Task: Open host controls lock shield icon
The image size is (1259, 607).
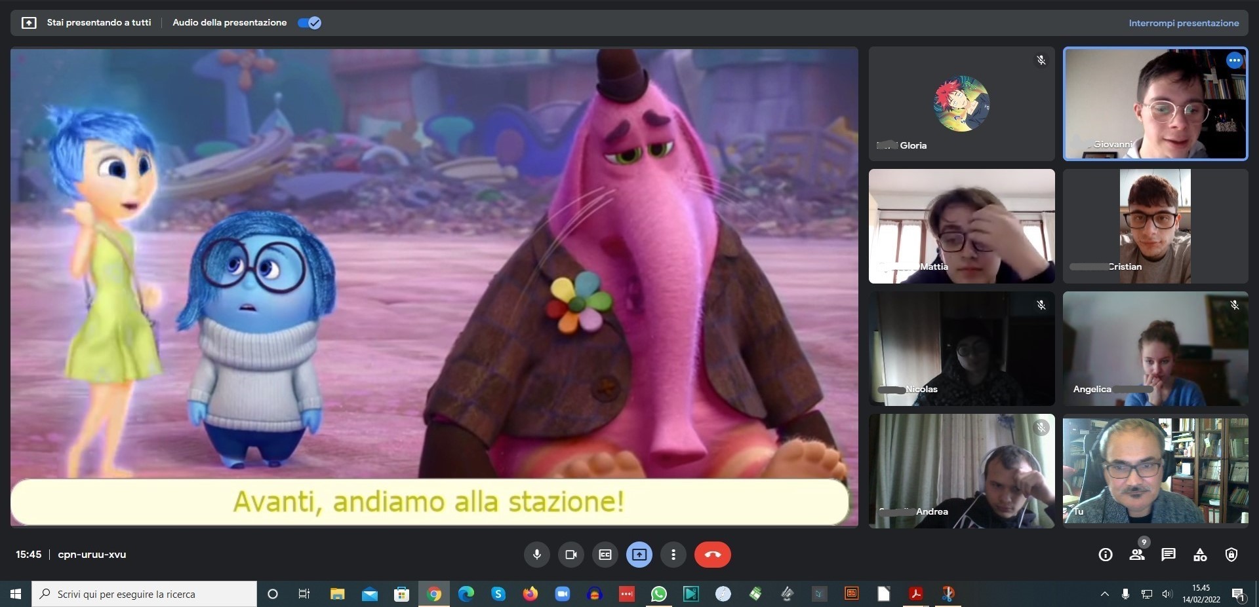Action: (x=1231, y=555)
